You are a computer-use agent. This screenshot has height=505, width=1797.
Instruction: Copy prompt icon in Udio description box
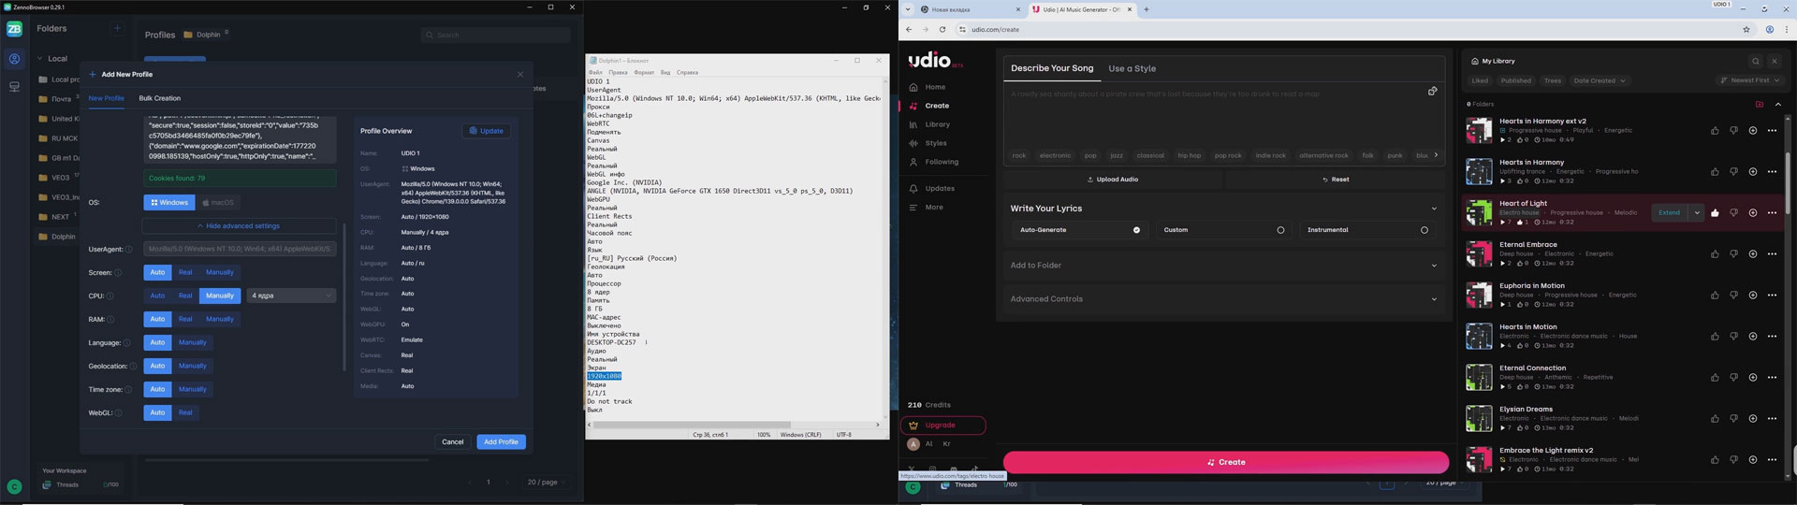(1432, 91)
